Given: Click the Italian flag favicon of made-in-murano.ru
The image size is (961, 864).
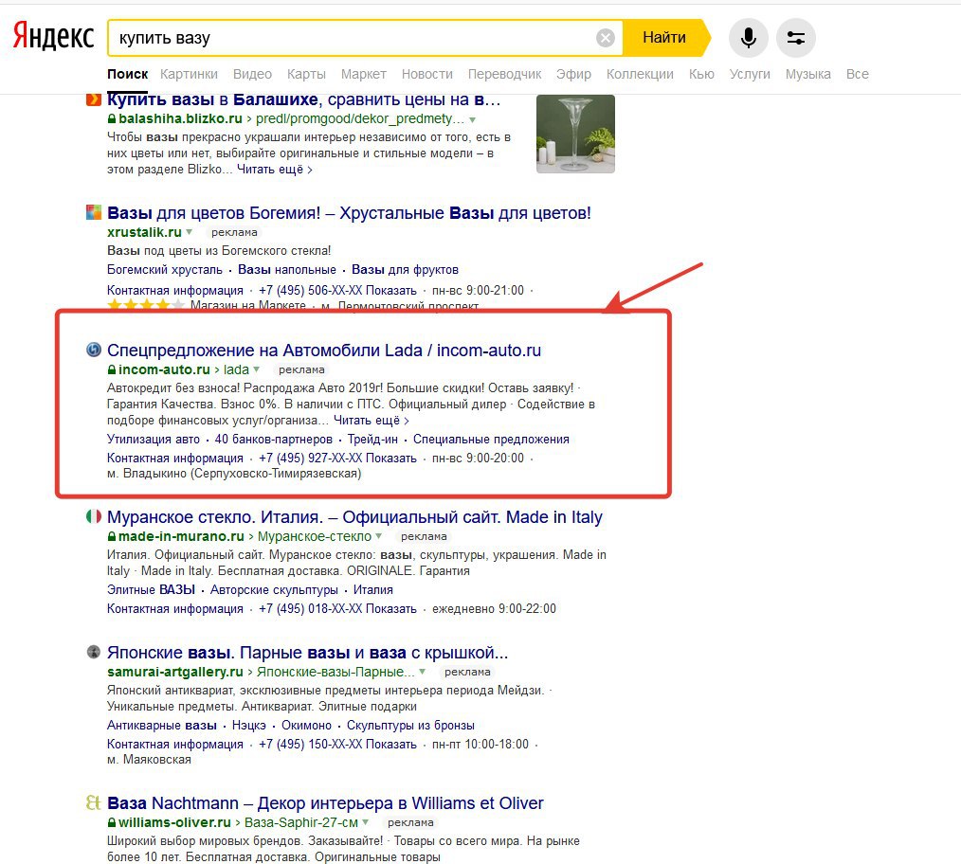Looking at the screenshot, I should tap(93, 516).
